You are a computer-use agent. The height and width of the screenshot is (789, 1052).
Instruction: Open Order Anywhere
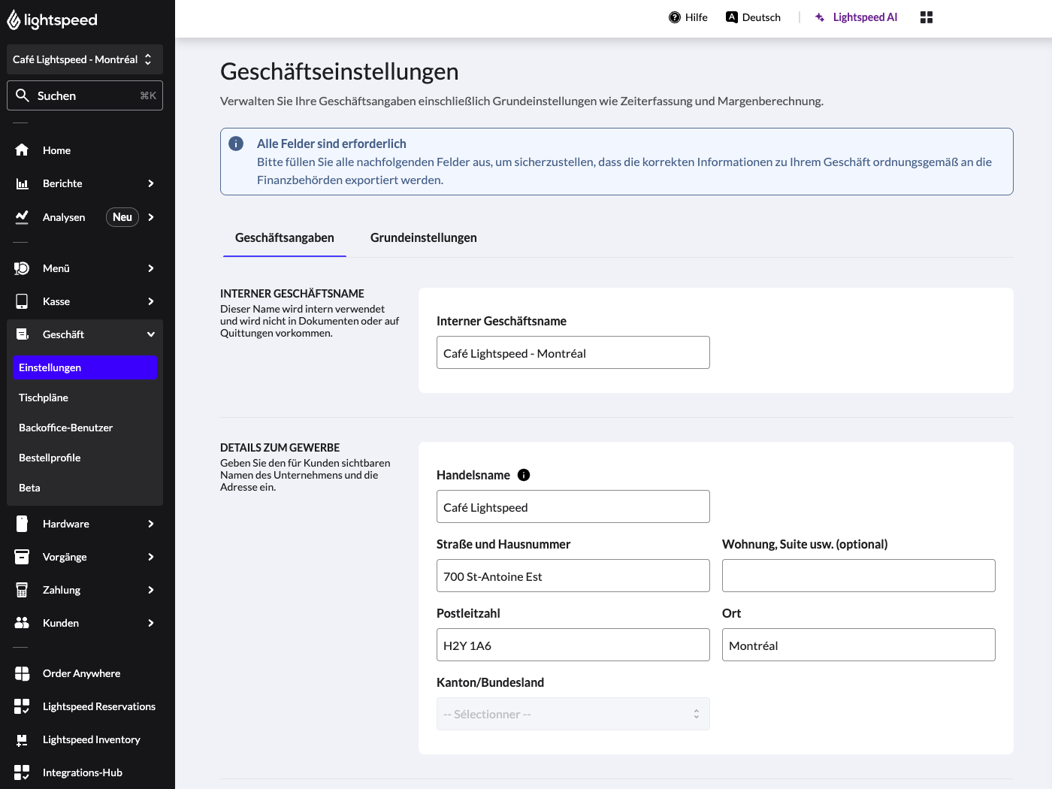(85, 673)
